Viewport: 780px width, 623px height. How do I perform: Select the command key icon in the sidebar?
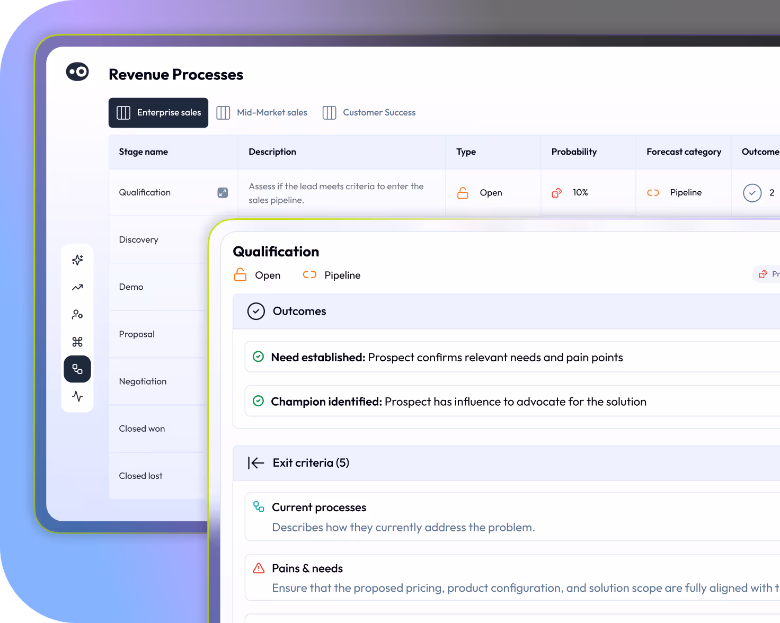click(x=77, y=342)
